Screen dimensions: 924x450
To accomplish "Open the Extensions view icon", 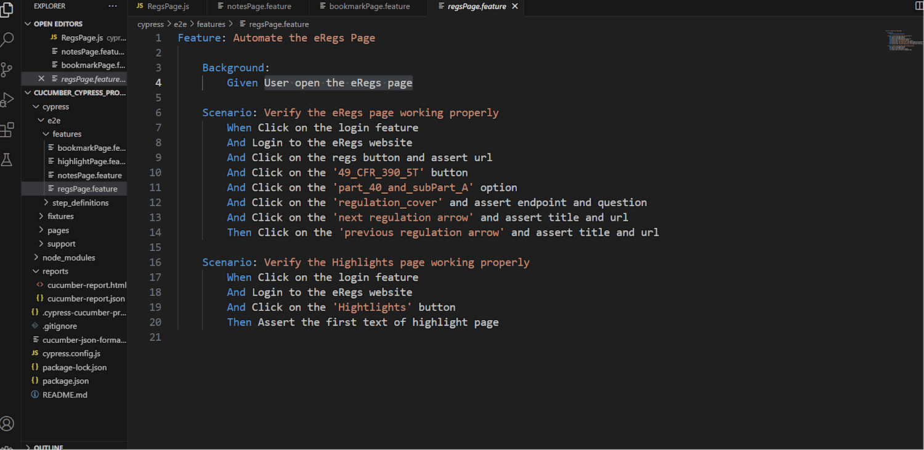I will click(x=7, y=130).
